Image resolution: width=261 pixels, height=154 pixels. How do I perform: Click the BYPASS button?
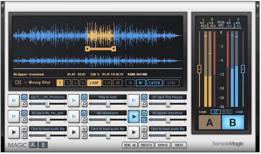163,145
